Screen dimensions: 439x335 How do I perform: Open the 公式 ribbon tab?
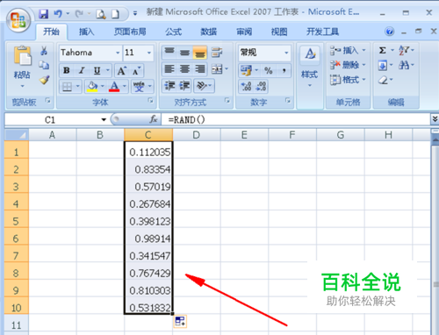pyautogui.click(x=173, y=32)
